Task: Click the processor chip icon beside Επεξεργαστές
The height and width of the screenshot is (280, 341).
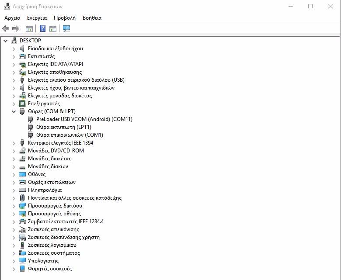Action: coord(23,104)
